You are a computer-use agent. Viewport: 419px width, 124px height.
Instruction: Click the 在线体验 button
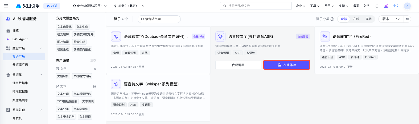(287, 65)
